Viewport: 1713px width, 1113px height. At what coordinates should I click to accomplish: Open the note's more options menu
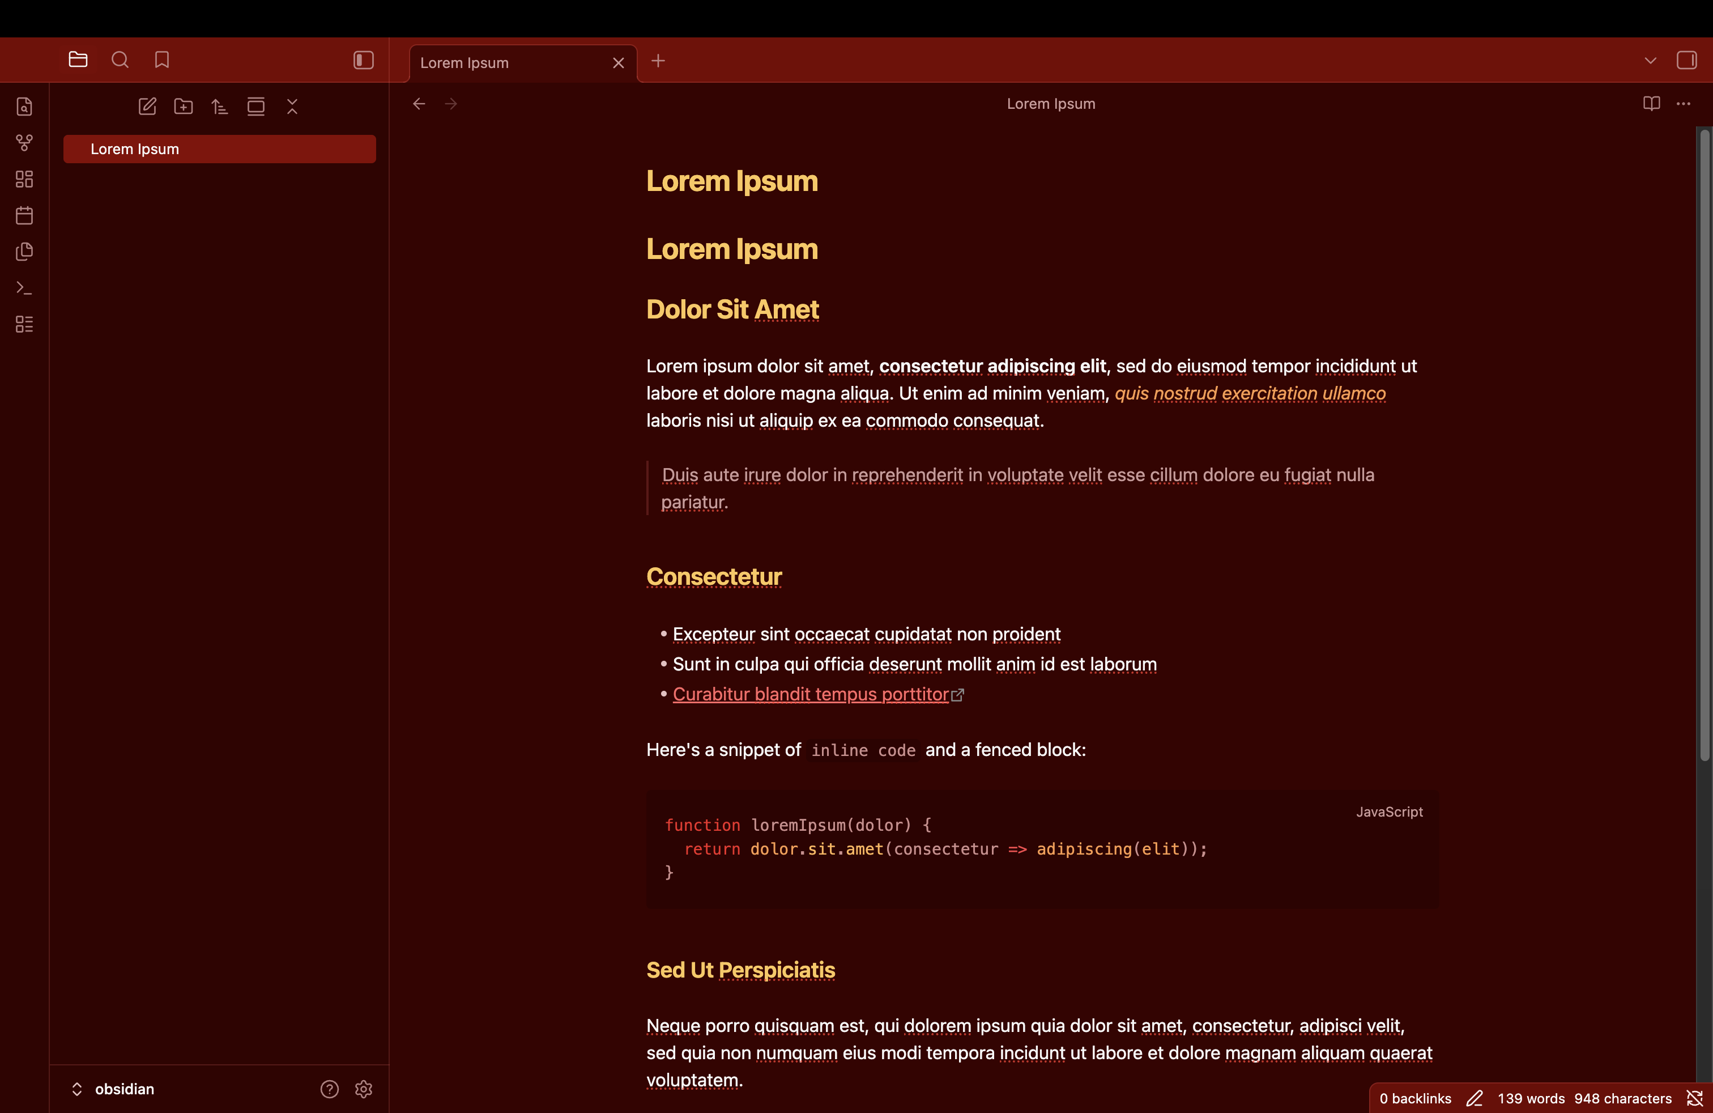click(1684, 104)
